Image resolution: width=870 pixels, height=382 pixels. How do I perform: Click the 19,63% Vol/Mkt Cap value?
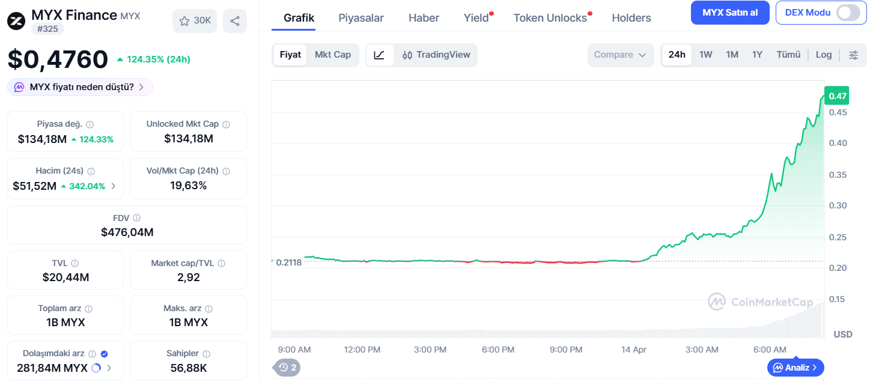click(x=188, y=186)
